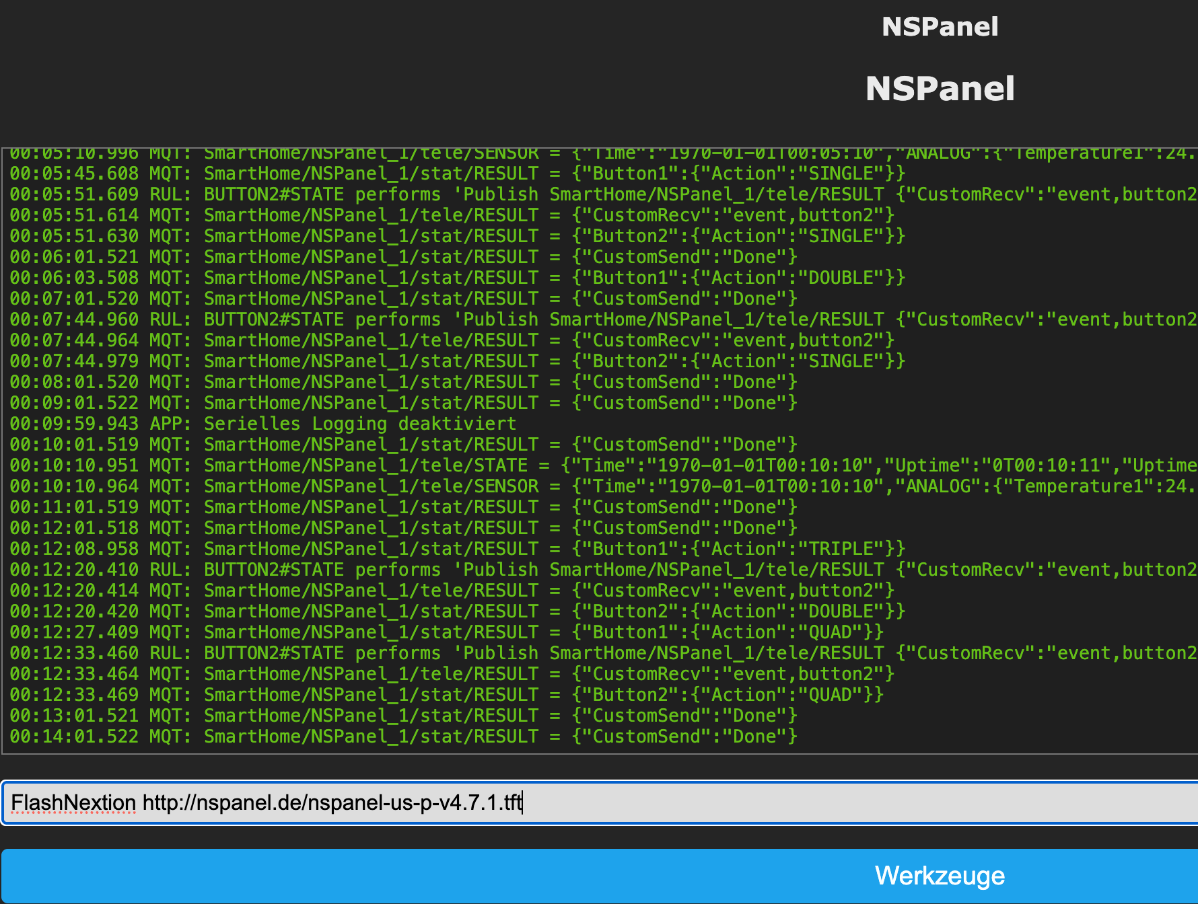The height and width of the screenshot is (904, 1198).
Task: Click log line 00:12:20.420 Button2 DOUBLE
Action: [x=458, y=611]
